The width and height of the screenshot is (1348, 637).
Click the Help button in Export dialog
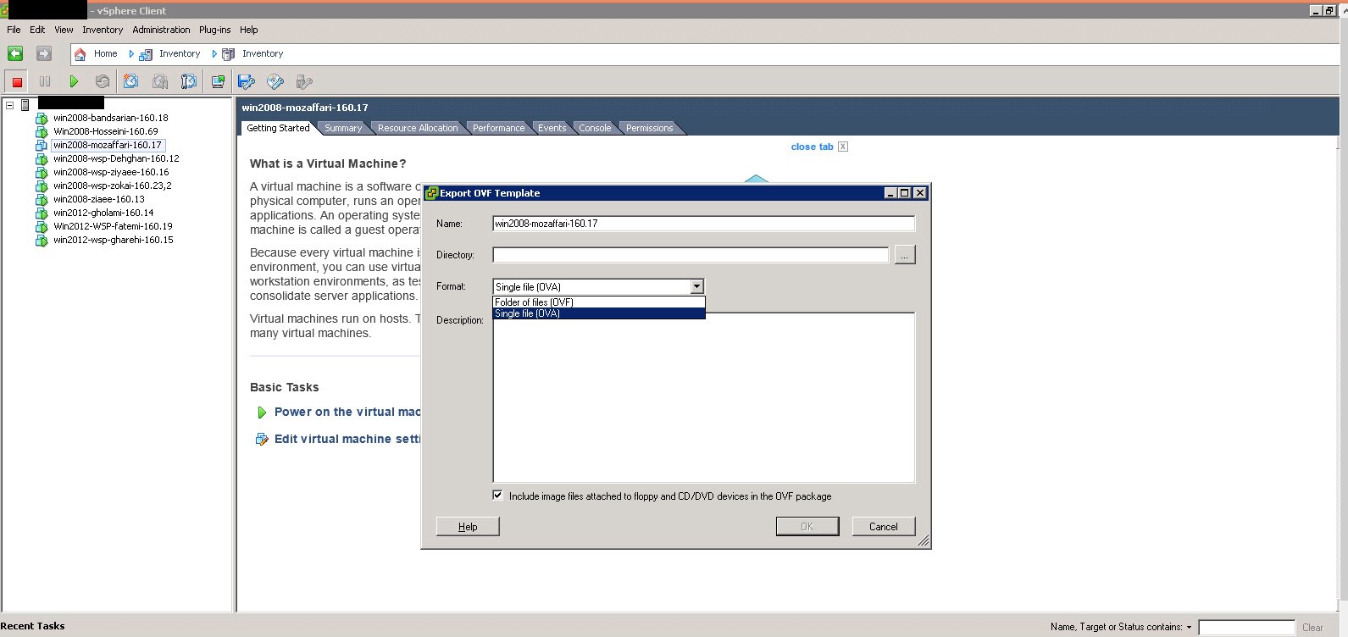pyautogui.click(x=468, y=526)
